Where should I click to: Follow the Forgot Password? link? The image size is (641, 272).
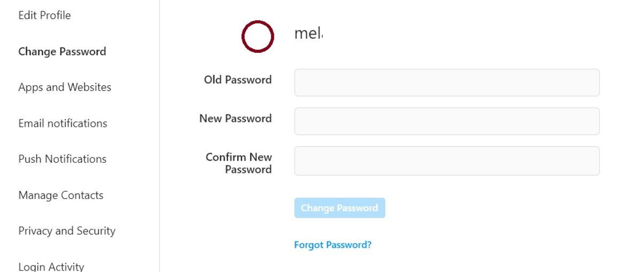[332, 245]
